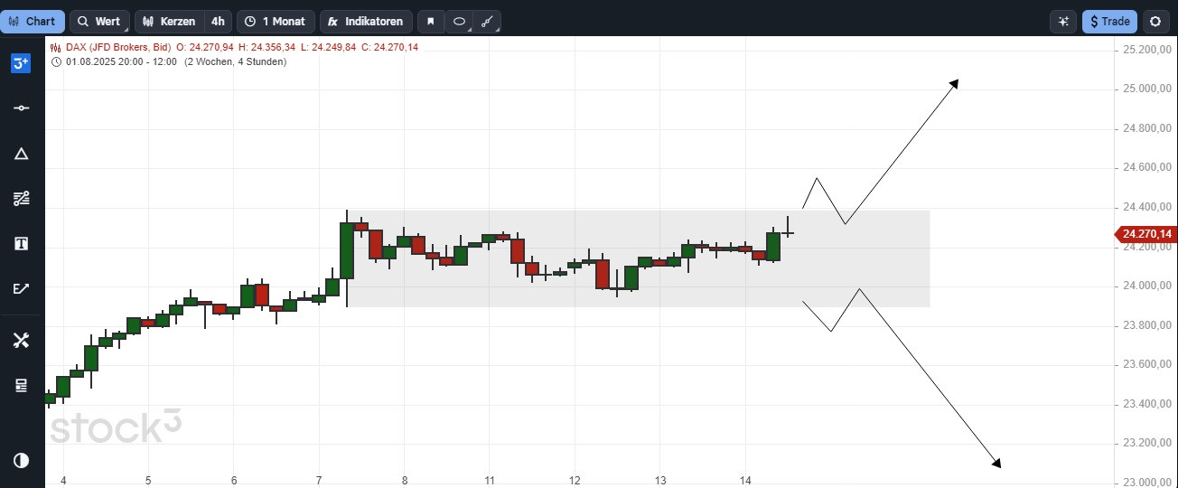Open the Indikatoren menu
Screen dimensions: 1178x488
click(367, 22)
